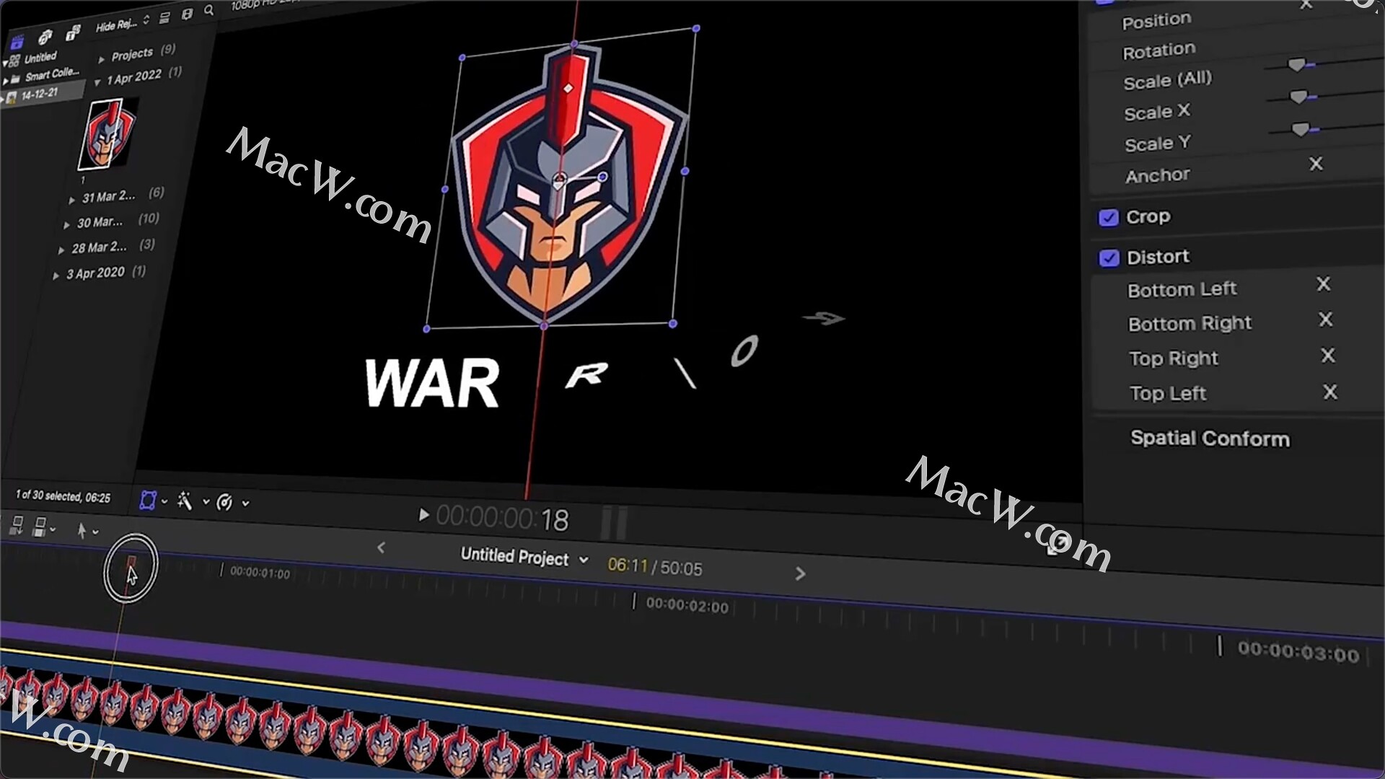This screenshot has height=779, width=1385.
Task: Click the Untitled library grid icon
Action: click(14, 61)
